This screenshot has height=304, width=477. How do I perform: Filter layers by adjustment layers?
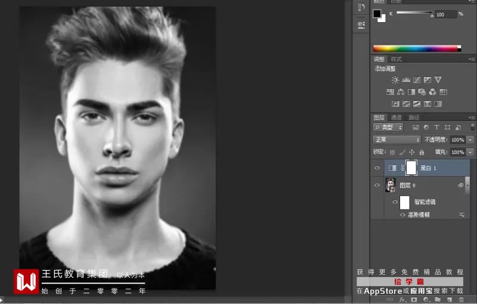[426, 127]
